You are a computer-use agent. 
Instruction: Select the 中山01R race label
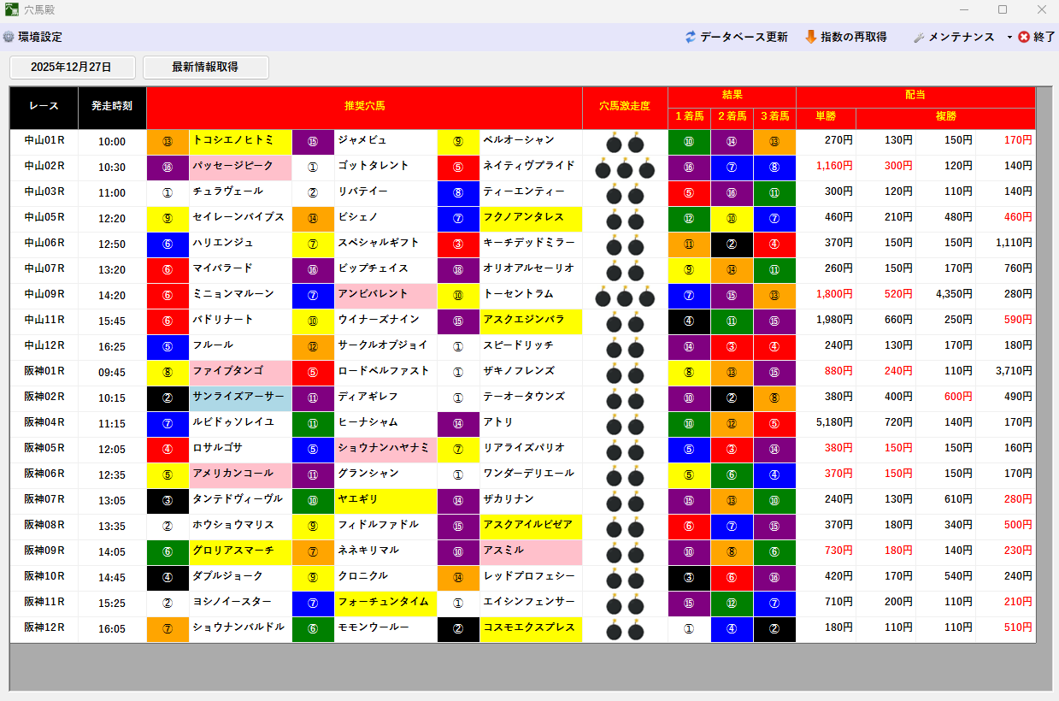coord(44,142)
